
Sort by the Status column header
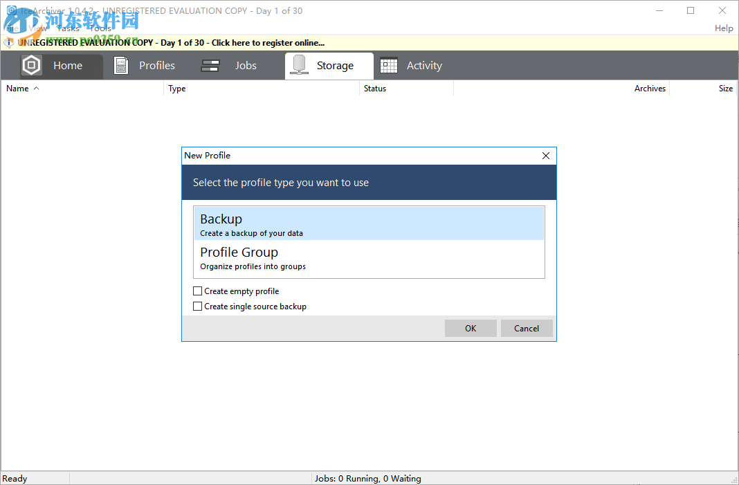tap(406, 89)
